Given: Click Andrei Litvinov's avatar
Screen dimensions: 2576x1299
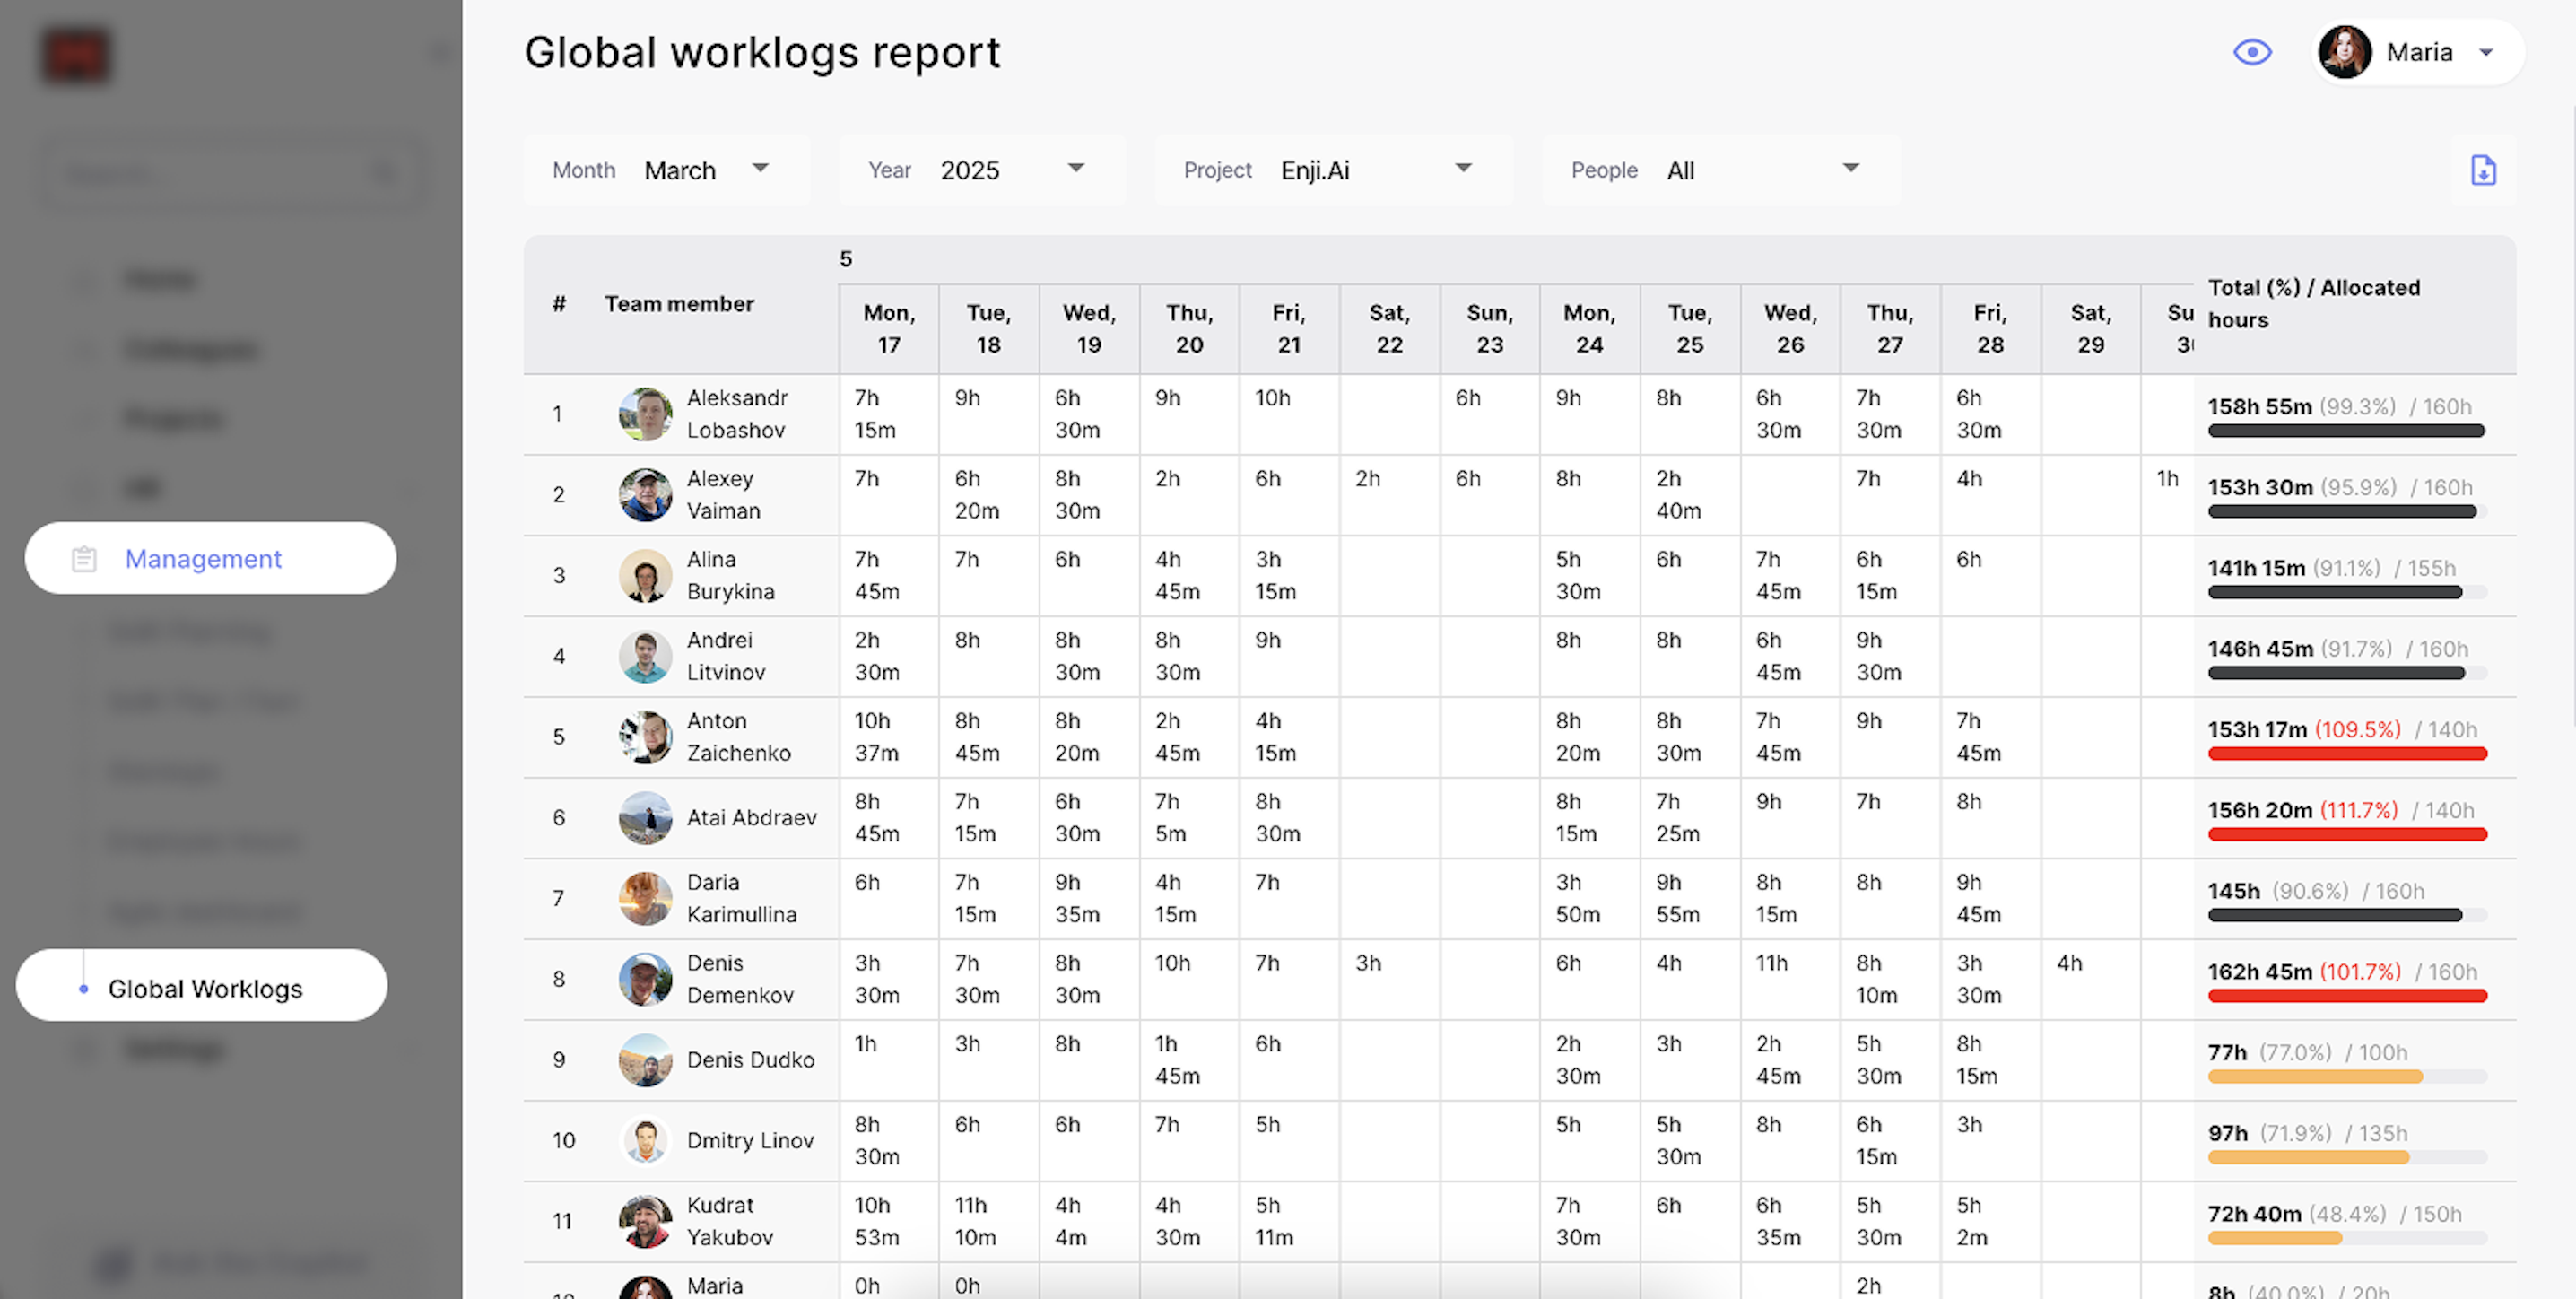Looking at the screenshot, I should [x=645, y=656].
